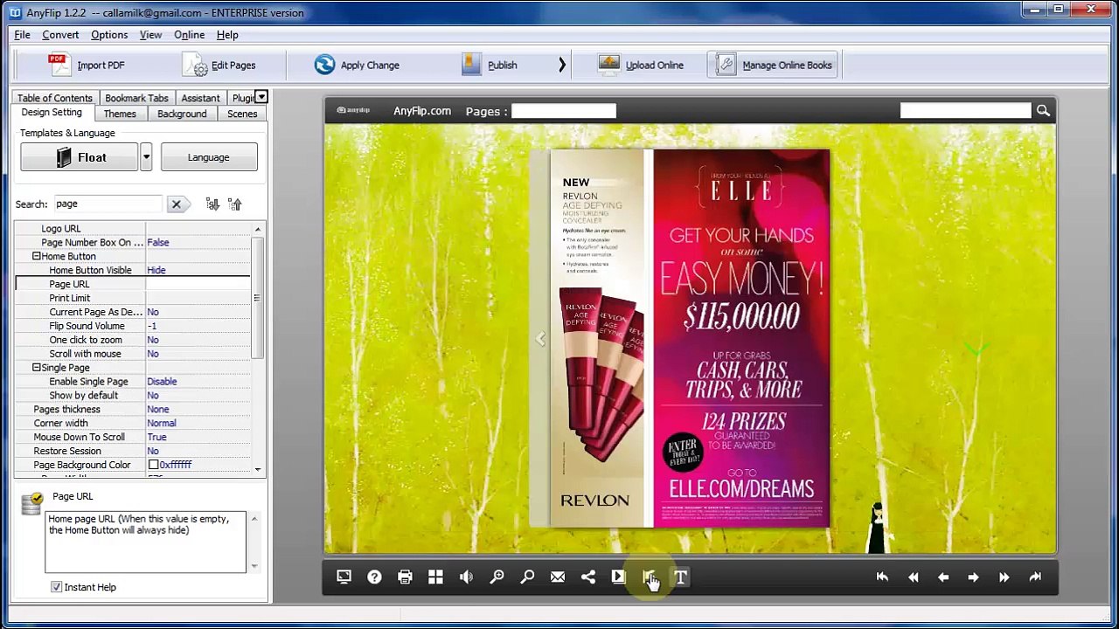
Task: Jump forward with the double right arrow
Action: (x=1004, y=577)
